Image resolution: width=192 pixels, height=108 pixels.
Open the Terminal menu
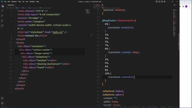(x=32, y=1)
